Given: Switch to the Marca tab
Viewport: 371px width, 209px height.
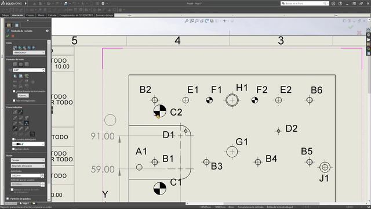Looking at the screenshot, I should tap(41, 15).
